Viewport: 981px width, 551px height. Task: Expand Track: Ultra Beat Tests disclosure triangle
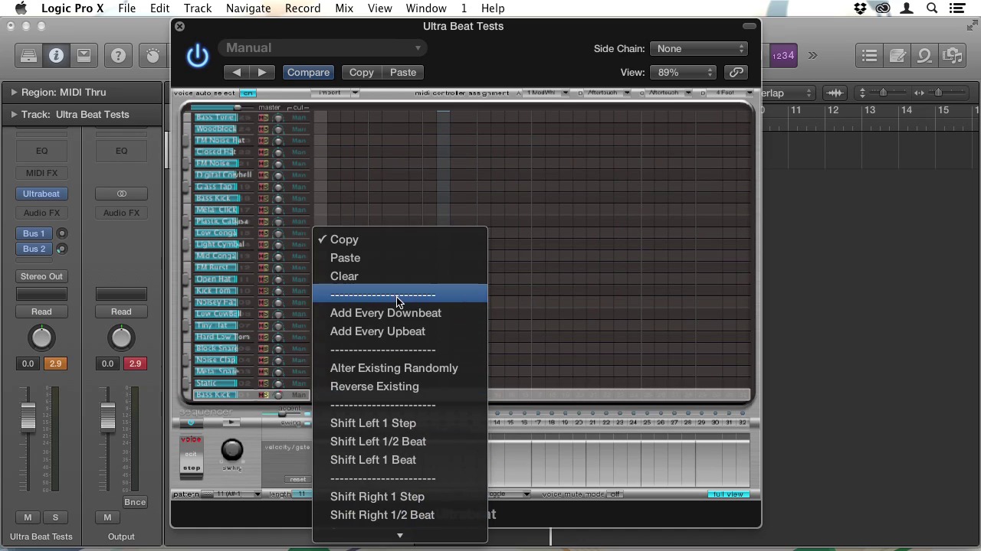[x=13, y=114]
